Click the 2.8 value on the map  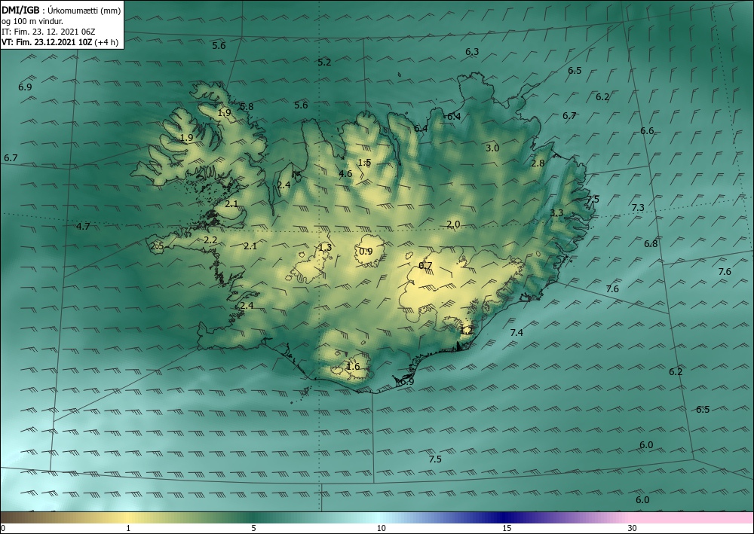[x=538, y=163]
